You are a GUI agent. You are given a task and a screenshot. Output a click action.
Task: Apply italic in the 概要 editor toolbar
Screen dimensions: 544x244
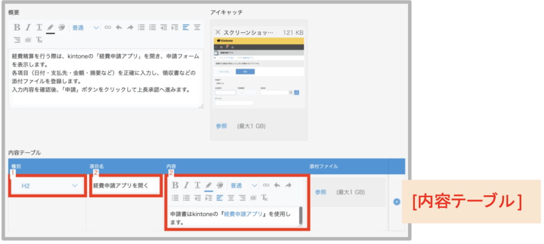point(28,28)
